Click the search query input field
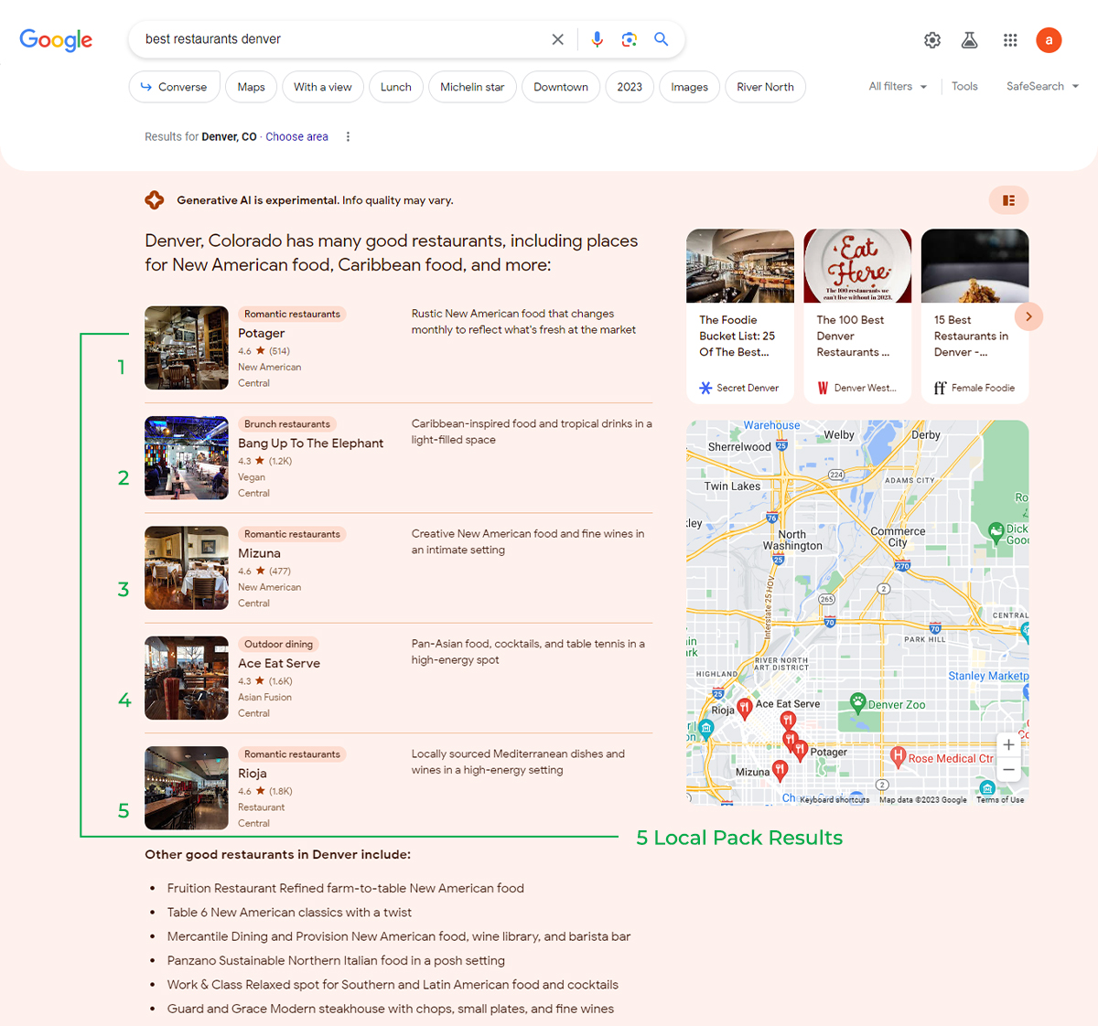 pyautogui.click(x=343, y=39)
